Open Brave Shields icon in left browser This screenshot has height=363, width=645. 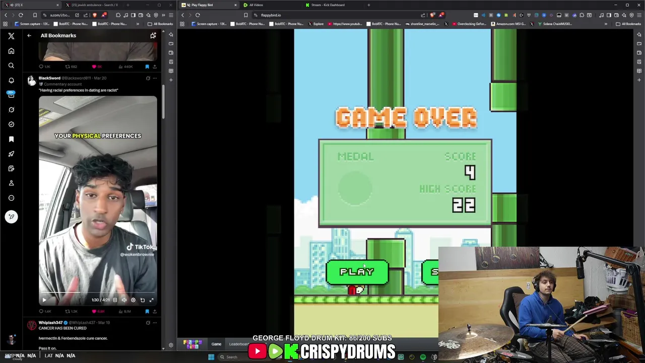pyautogui.click(x=94, y=15)
